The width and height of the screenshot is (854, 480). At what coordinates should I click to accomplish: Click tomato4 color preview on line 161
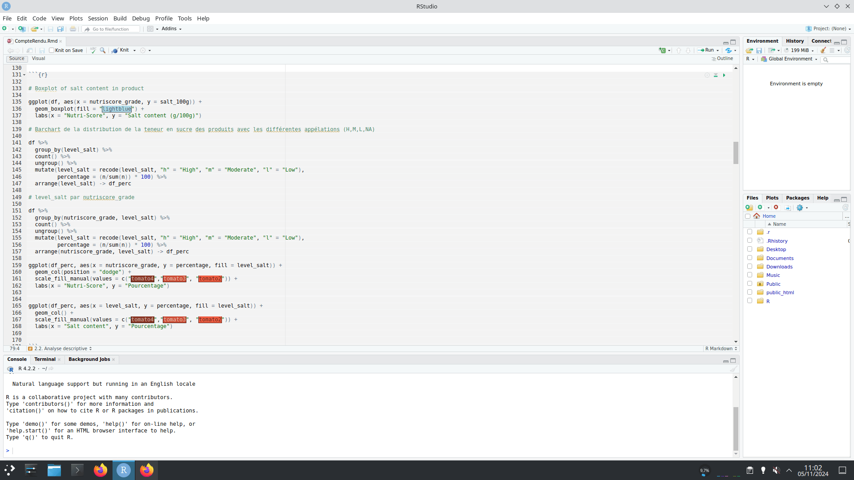pos(142,279)
